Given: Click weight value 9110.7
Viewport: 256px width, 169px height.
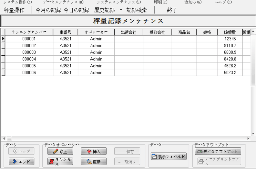Looking at the screenshot, I should (230, 45).
